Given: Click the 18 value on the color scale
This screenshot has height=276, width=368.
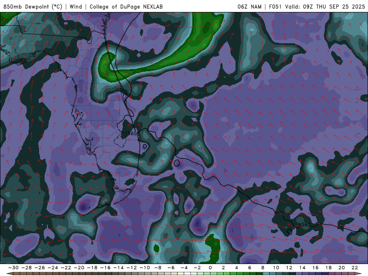Looking at the screenshot, I should coord(328,268).
